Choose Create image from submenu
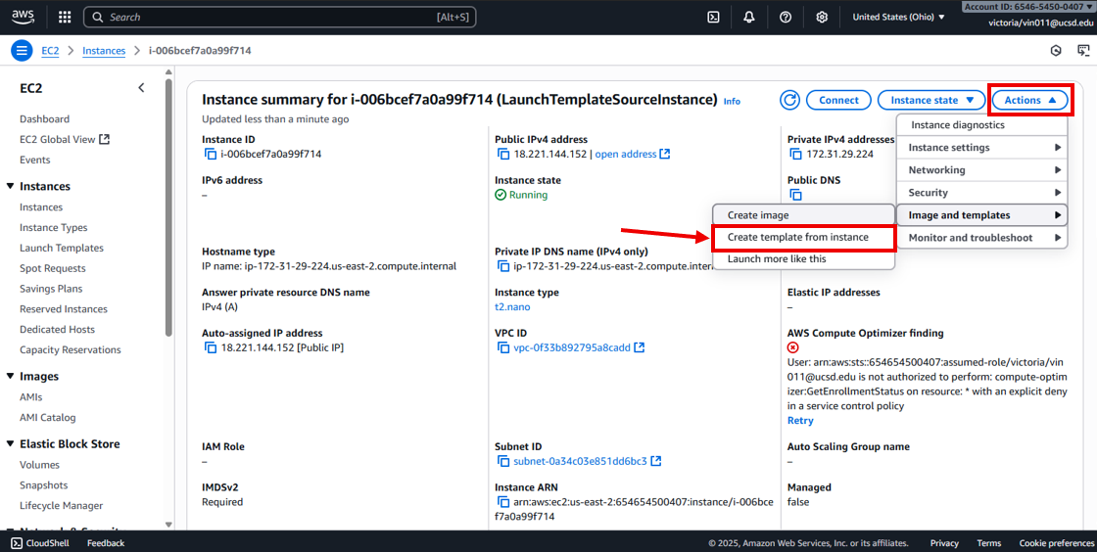 click(803, 215)
